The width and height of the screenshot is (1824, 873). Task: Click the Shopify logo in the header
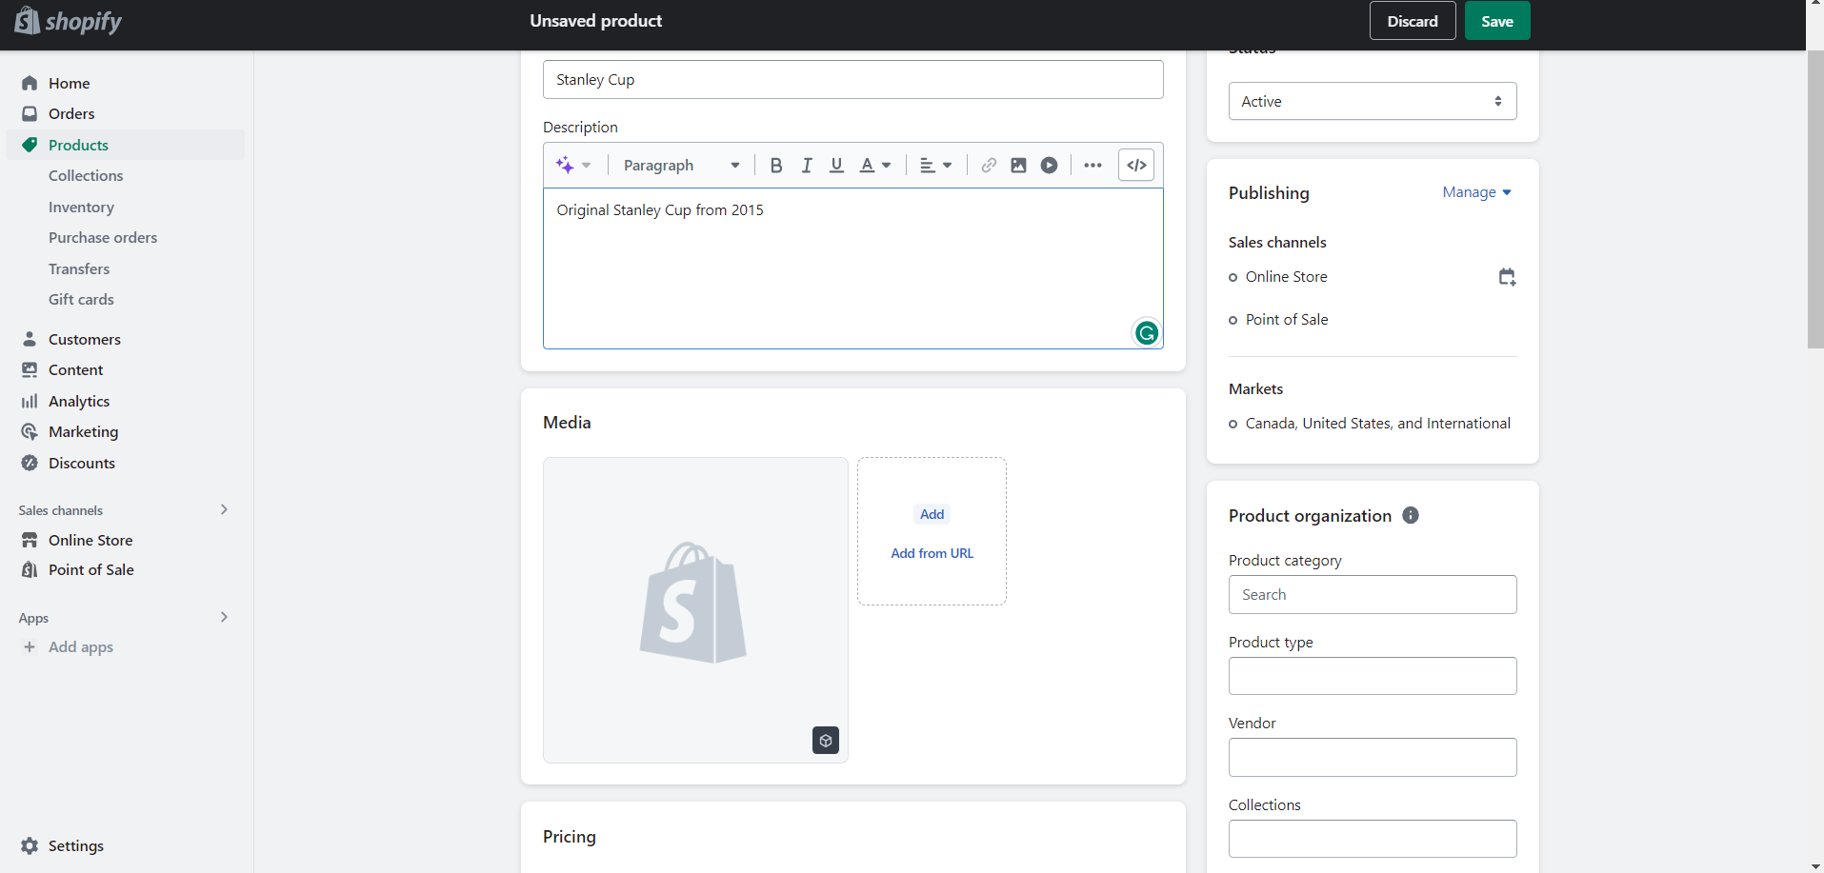[x=69, y=20]
